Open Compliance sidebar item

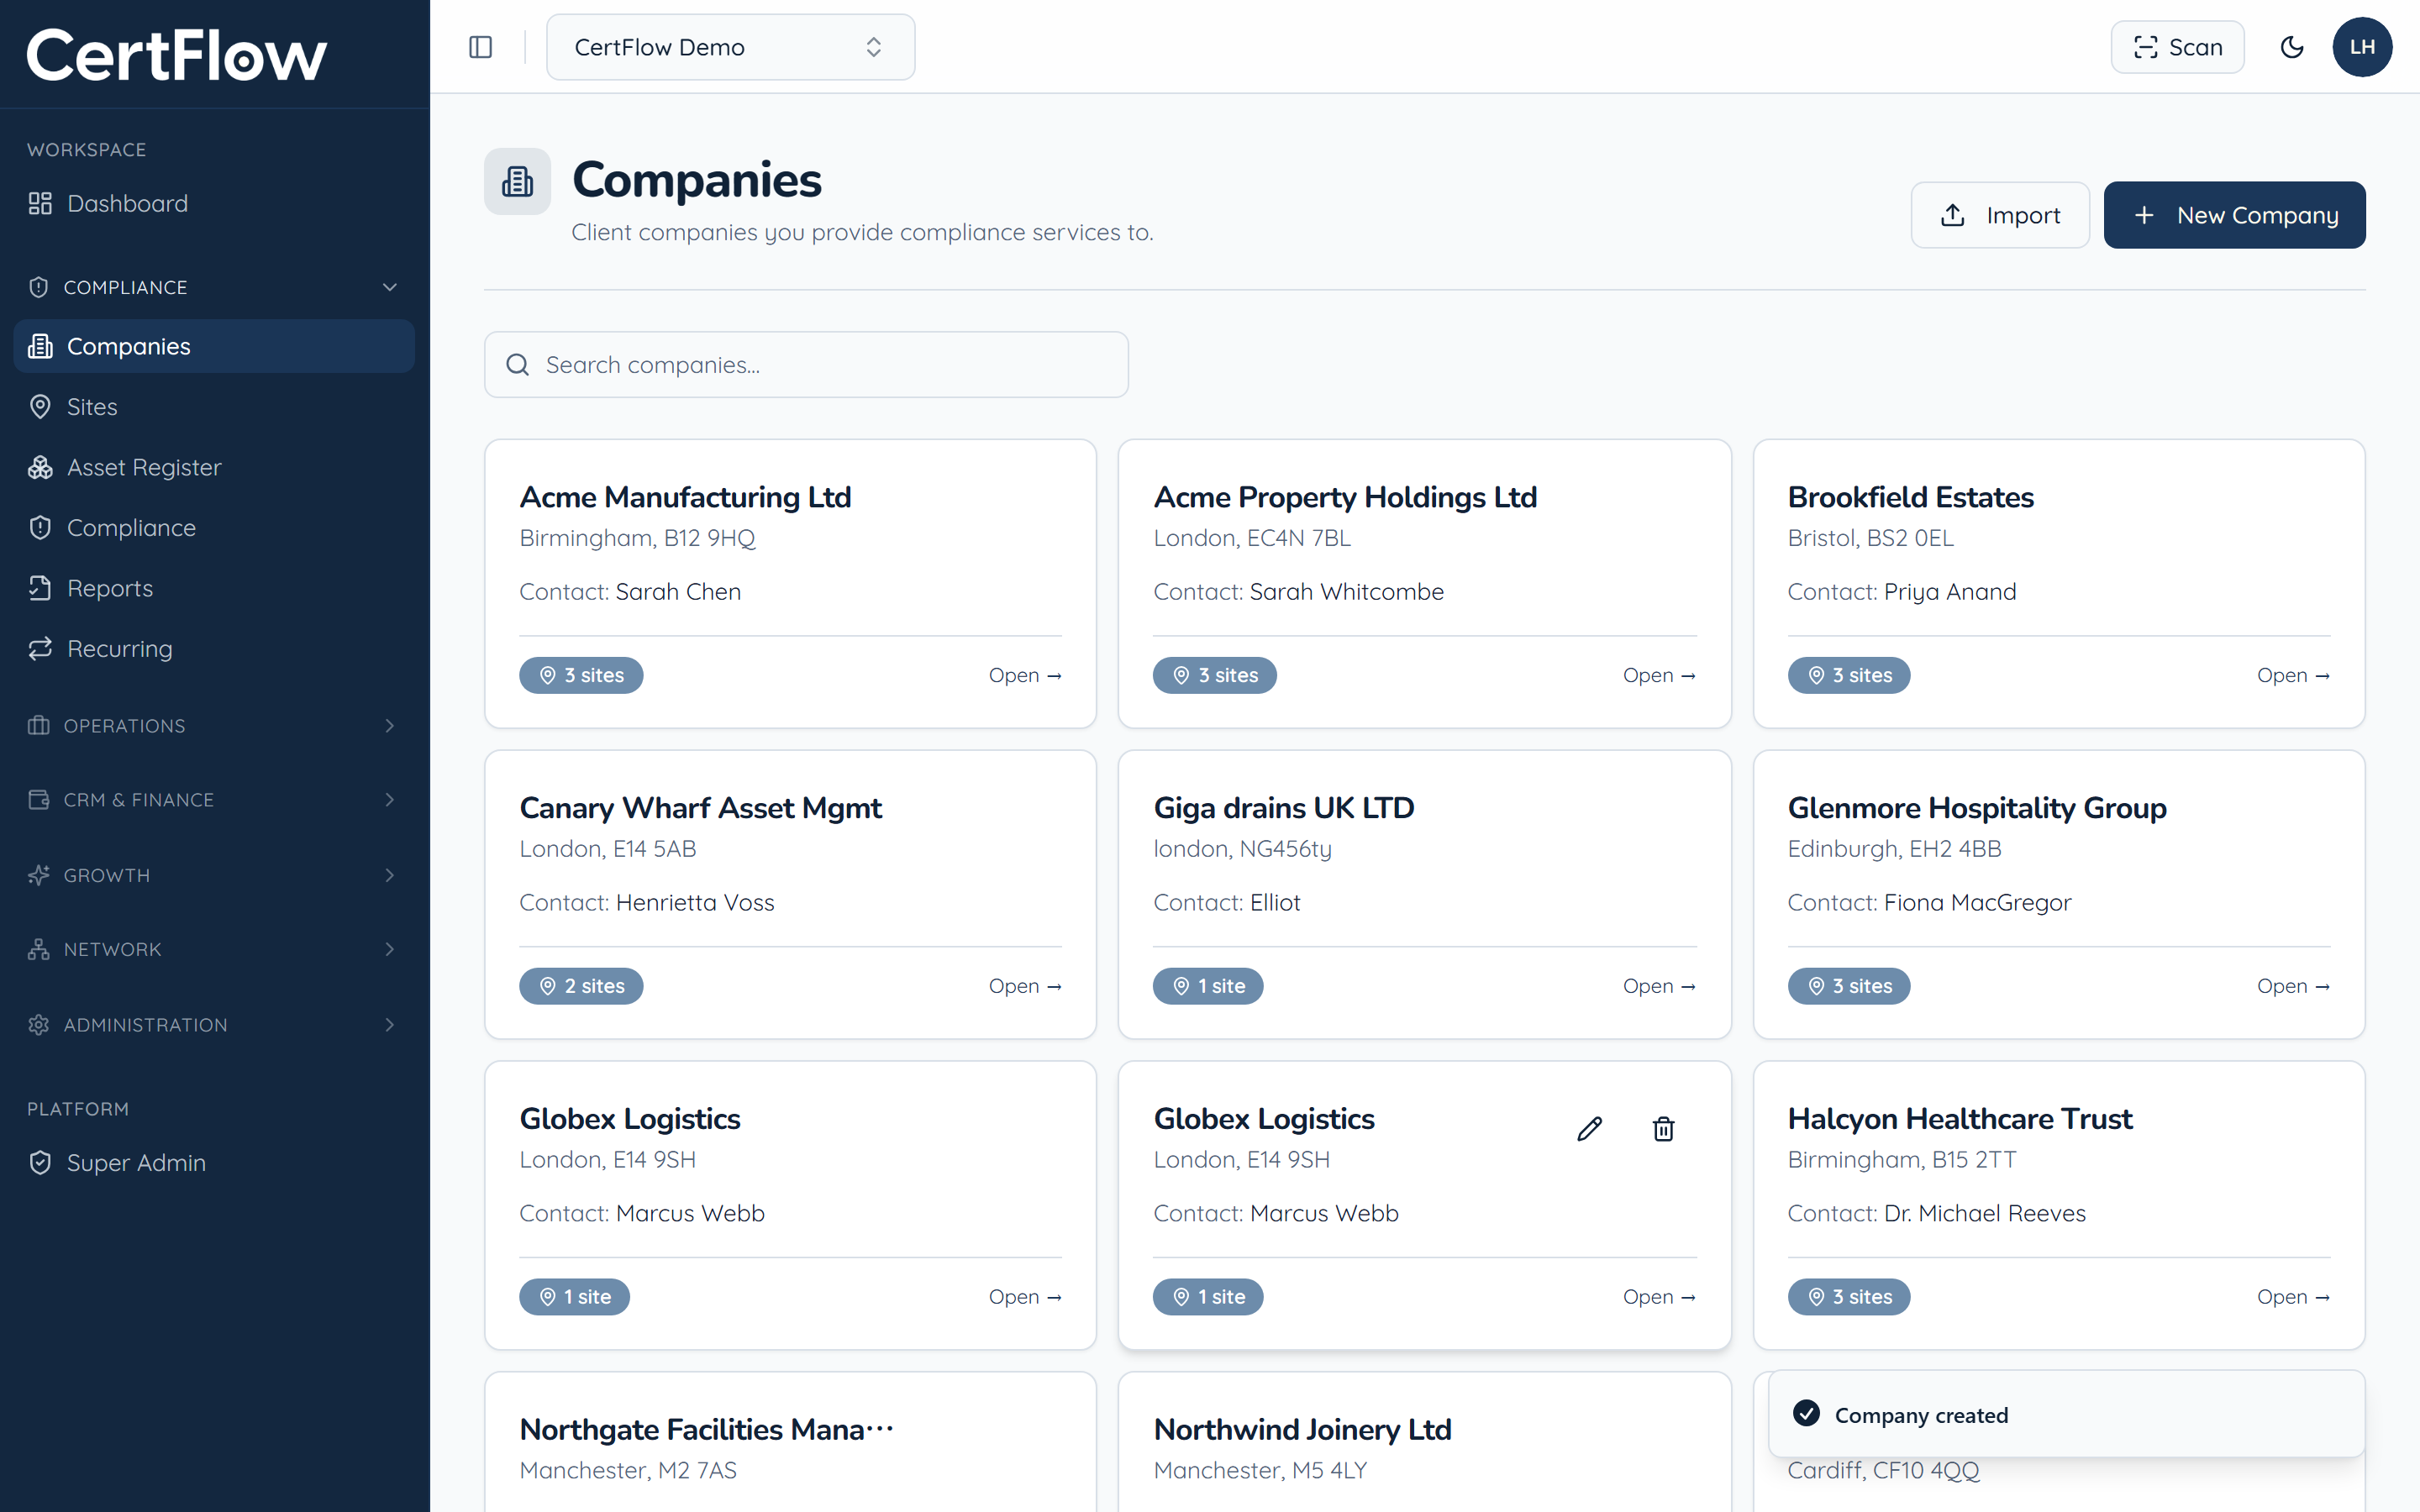pyautogui.click(x=214, y=528)
